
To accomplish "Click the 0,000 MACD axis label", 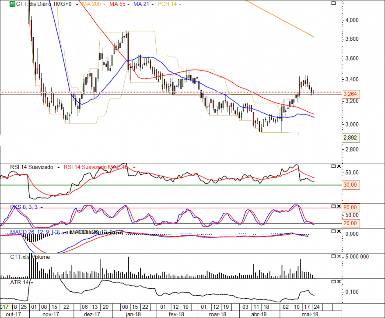I will click(x=352, y=234).
